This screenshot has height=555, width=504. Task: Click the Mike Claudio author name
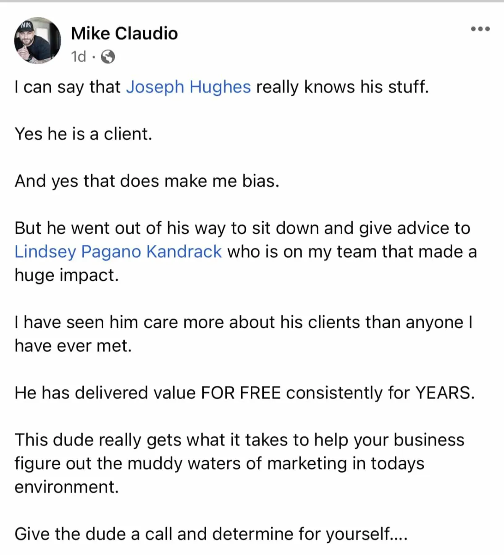124,34
